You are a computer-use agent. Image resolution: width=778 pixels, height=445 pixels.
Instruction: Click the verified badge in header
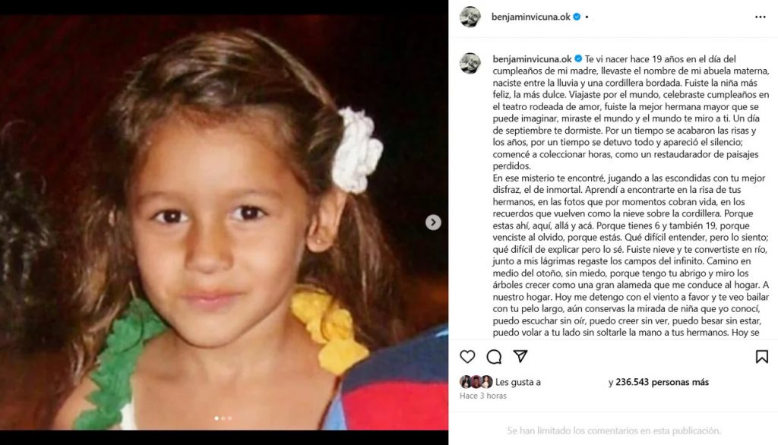coord(577,17)
